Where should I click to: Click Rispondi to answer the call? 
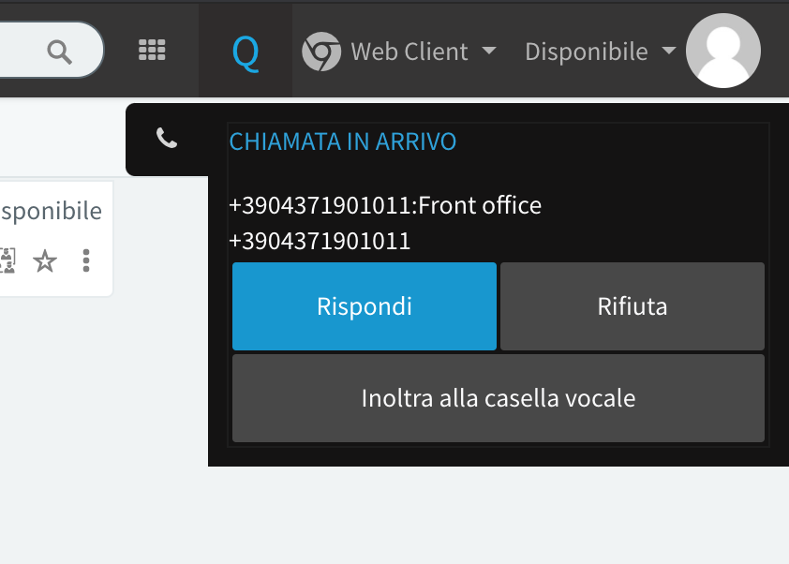pos(364,306)
